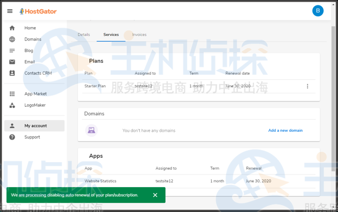The height and width of the screenshot is (212, 338).
Task: Open the hamburger menu icon
Action: pyautogui.click(x=10, y=11)
